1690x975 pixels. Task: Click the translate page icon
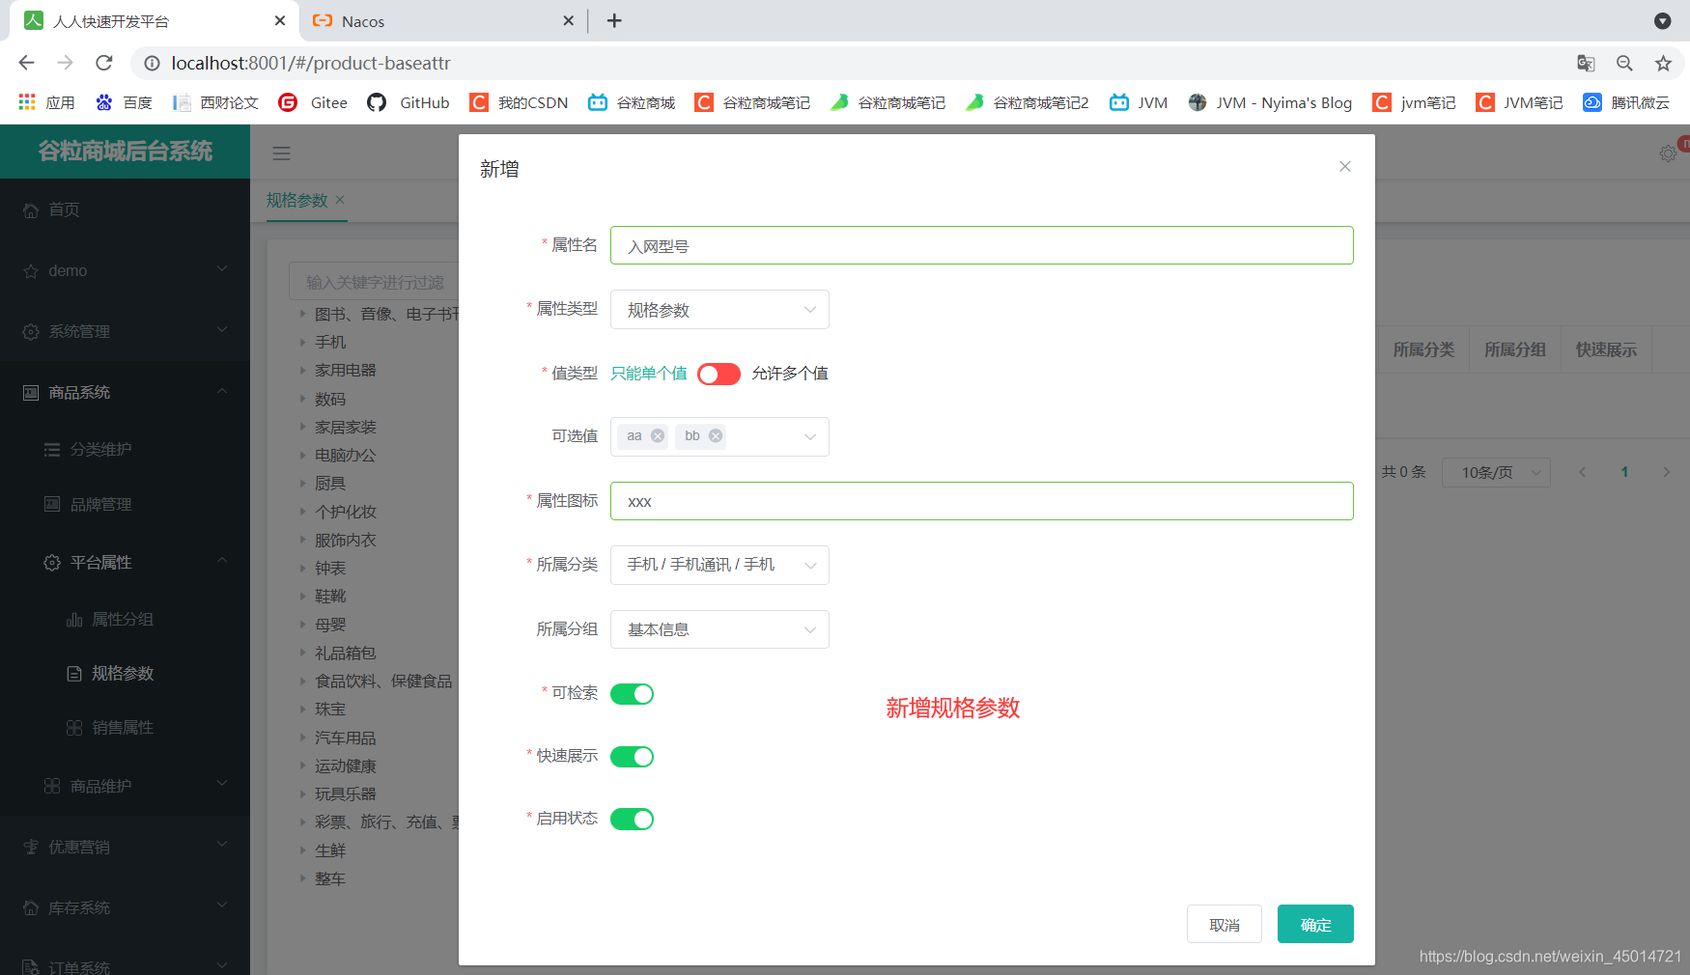coord(1586,63)
